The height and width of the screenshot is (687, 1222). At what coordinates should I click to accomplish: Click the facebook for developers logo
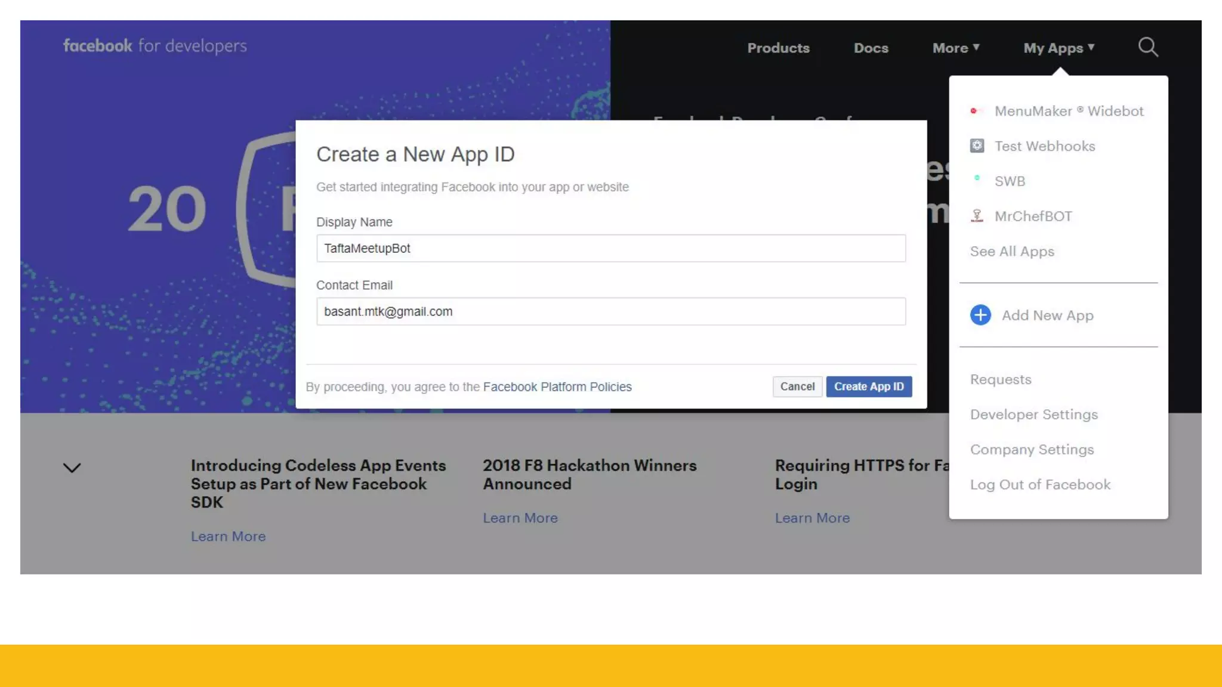coord(155,46)
